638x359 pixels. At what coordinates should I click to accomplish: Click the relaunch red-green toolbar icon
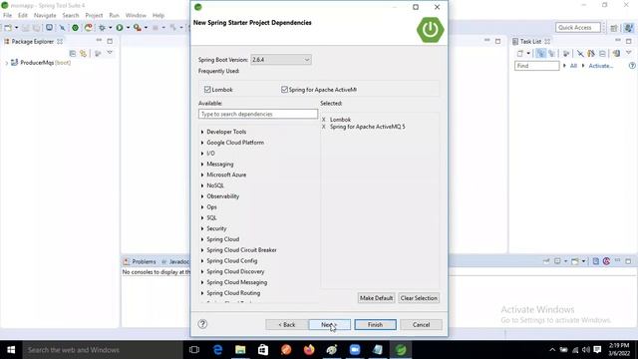(x=89, y=28)
